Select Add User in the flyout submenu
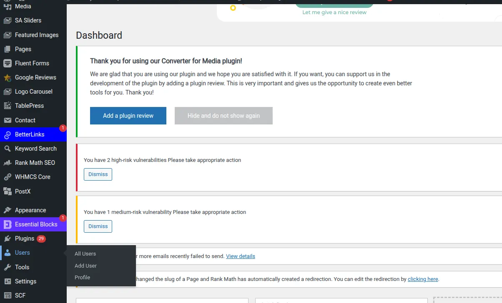The height and width of the screenshot is (303, 502). click(x=85, y=266)
